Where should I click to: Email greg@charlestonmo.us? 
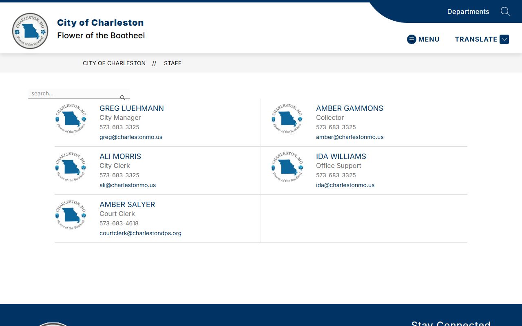(x=131, y=137)
